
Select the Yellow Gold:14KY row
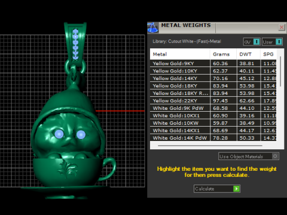213,78
